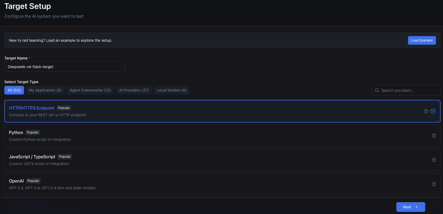Image resolution: width=443 pixels, height=214 pixels.
Task: Click the selected checkmark on HTTP/HTTPS Endpoint
Action: coord(433,111)
